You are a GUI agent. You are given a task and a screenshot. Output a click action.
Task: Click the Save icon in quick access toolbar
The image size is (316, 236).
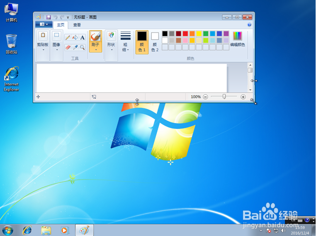(x=49, y=17)
